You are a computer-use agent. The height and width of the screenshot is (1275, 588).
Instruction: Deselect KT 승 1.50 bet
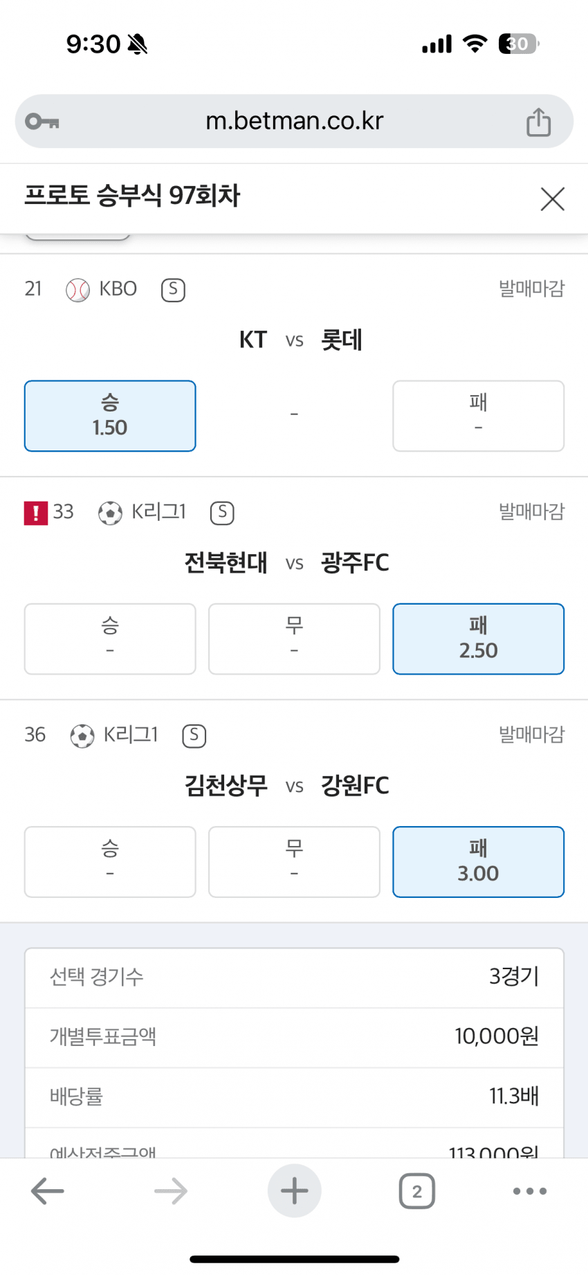tap(110, 416)
